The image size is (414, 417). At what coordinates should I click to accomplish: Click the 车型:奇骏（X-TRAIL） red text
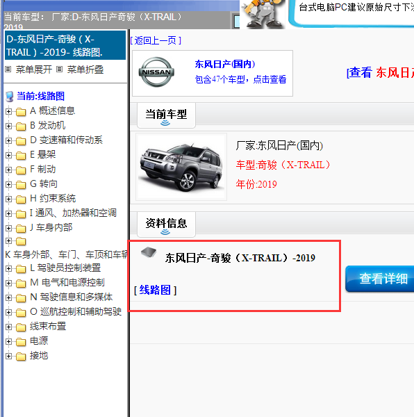click(283, 165)
